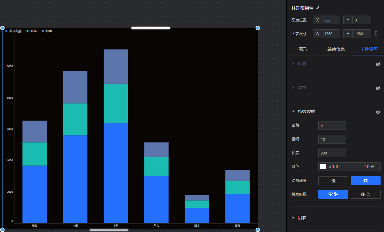Open the white #ffffff color swatch
384x232 pixels.
point(323,167)
